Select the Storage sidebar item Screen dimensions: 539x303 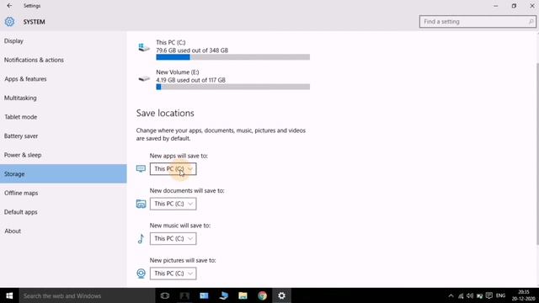[x=63, y=174]
